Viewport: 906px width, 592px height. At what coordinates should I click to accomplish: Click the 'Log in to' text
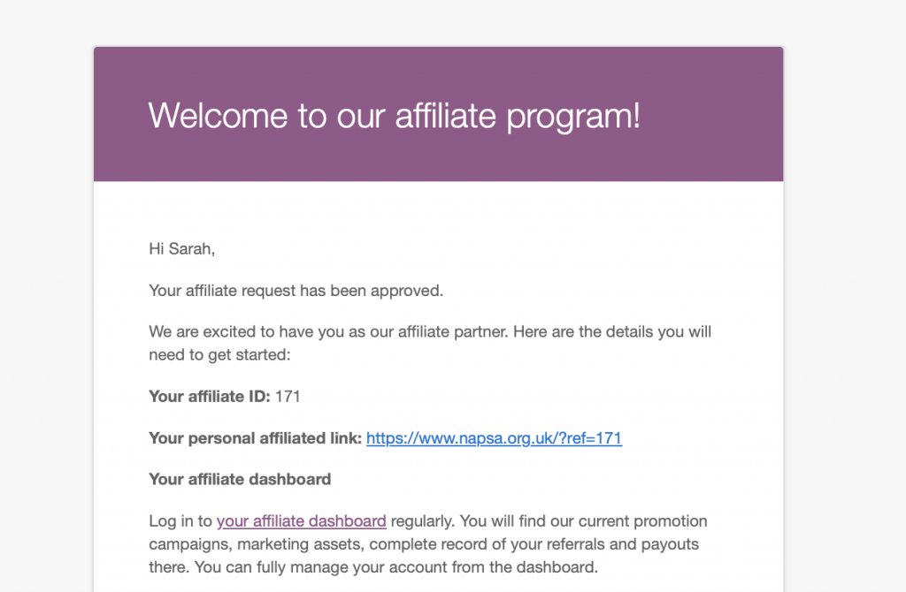click(180, 520)
